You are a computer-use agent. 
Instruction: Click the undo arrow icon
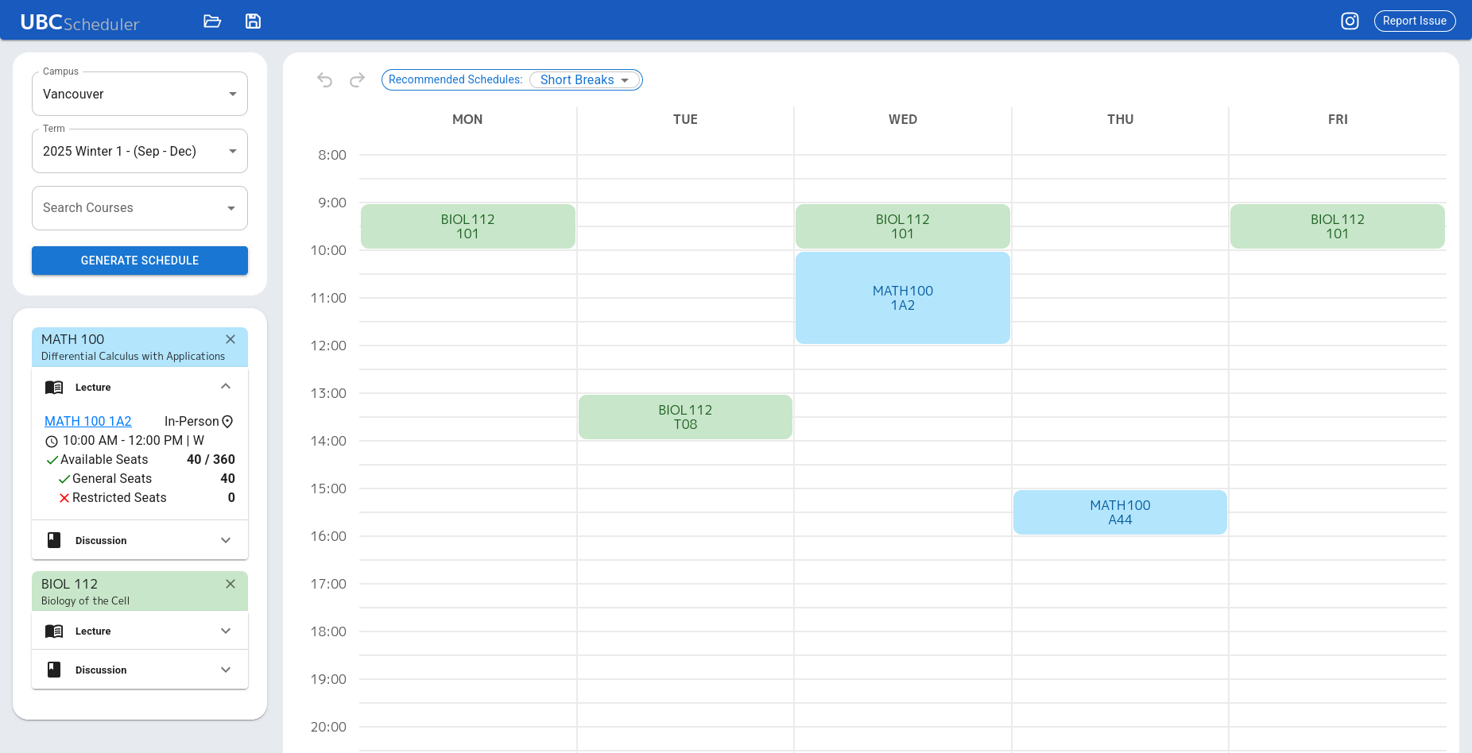(x=324, y=79)
